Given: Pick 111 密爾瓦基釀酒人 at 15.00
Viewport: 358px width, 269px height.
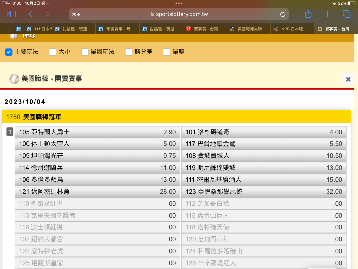Looking at the screenshot, I should (264, 180).
